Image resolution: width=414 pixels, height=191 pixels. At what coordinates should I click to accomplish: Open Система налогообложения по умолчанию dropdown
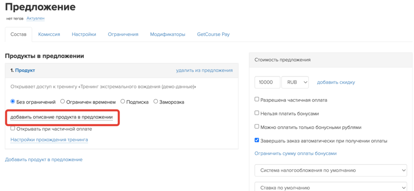[331, 171]
